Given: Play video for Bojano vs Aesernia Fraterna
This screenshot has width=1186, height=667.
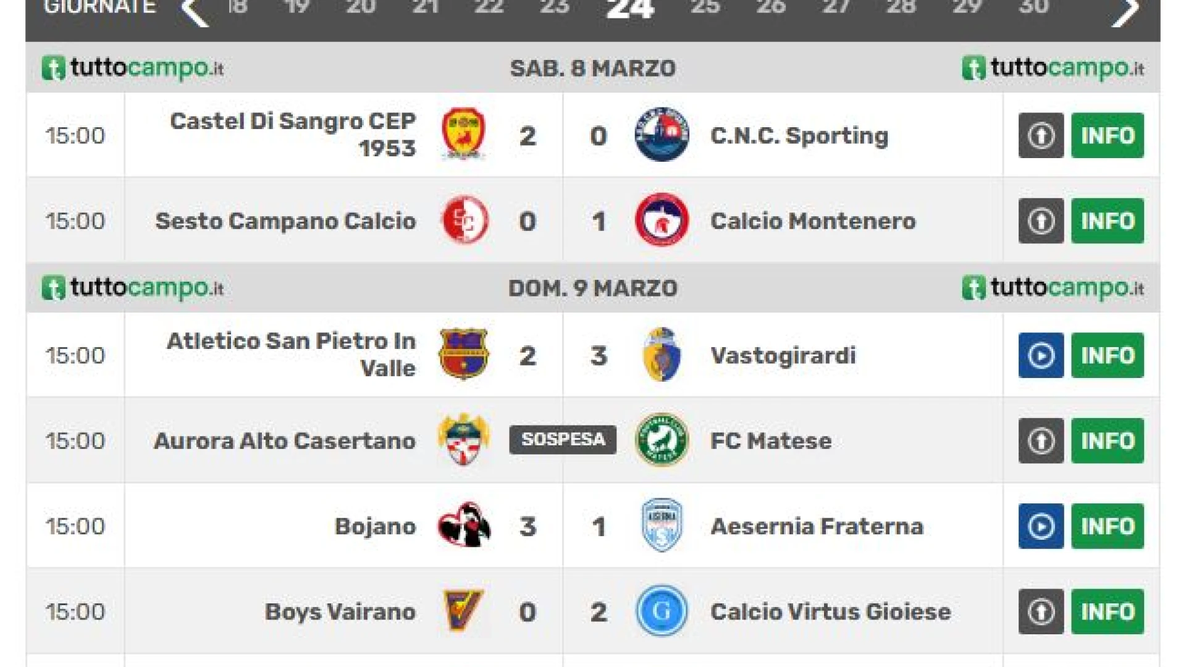Looking at the screenshot, I should click(x=1041, y=526).
